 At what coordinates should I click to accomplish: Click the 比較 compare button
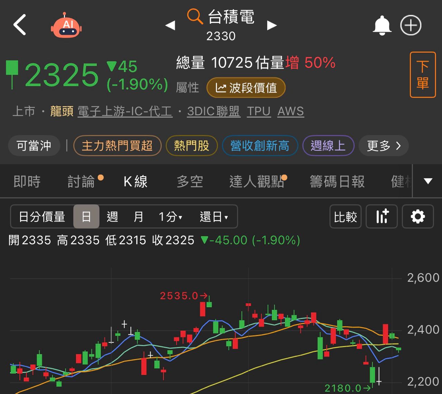tap(345, 217)
